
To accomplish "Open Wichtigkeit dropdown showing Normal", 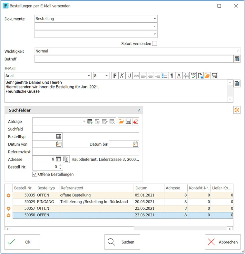I will [x=238, y=51].
